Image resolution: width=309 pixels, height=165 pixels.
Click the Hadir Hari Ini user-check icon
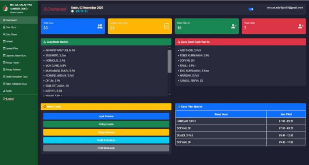coord(234,26)
